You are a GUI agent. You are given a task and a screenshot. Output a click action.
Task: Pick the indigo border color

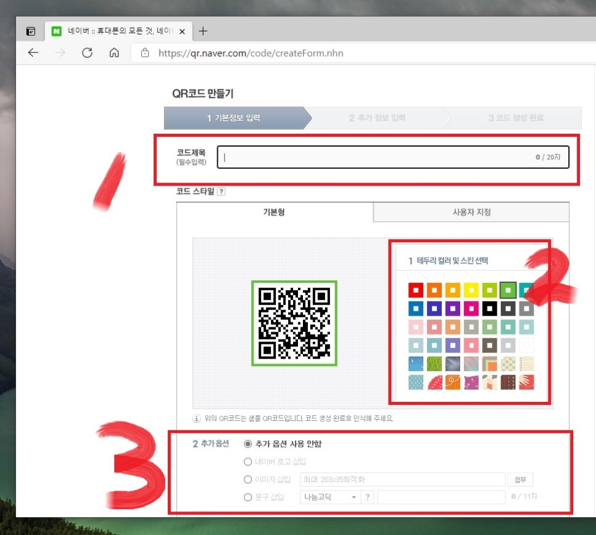(434, 309)
